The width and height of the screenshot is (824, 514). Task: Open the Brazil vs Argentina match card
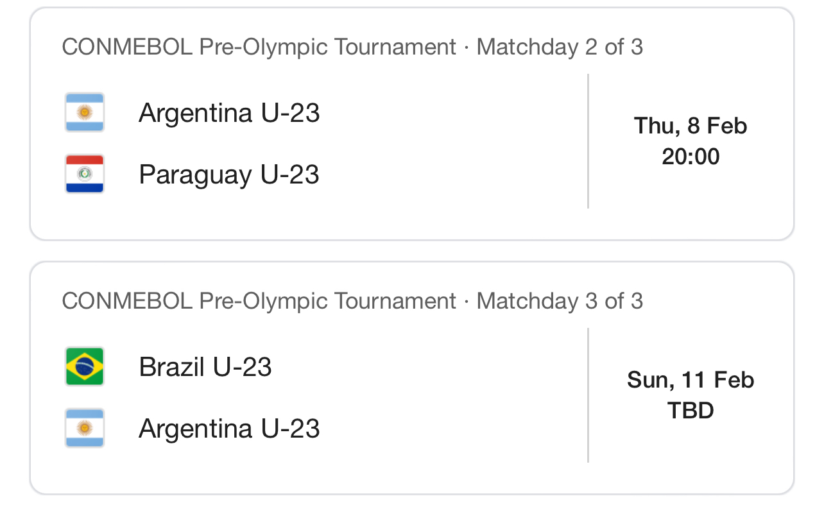tap(412, 378)
